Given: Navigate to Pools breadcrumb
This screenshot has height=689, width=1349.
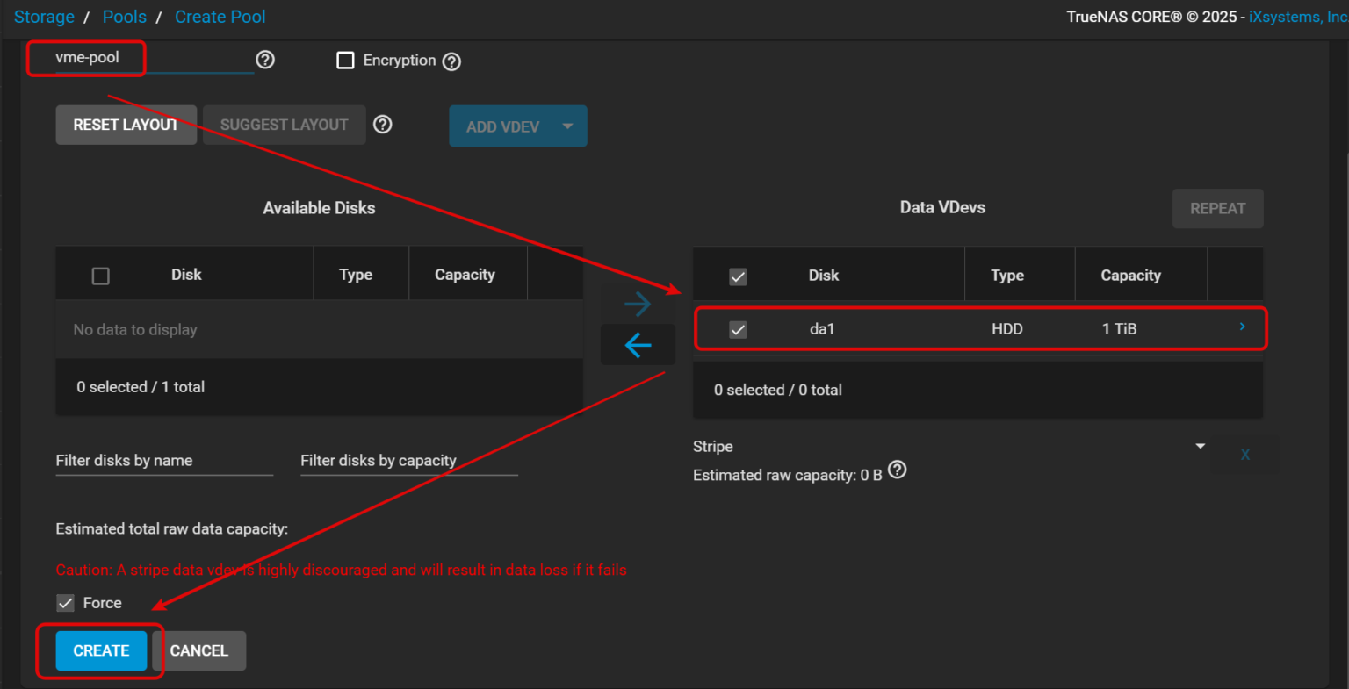Looking at the screenshot, I should [124, 17].
